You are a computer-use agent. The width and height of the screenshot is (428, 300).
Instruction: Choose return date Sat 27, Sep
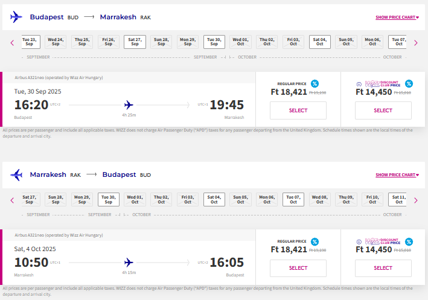click(31, 200)
